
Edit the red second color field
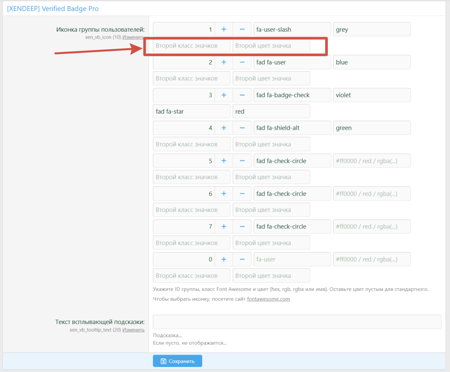[271, 111]
